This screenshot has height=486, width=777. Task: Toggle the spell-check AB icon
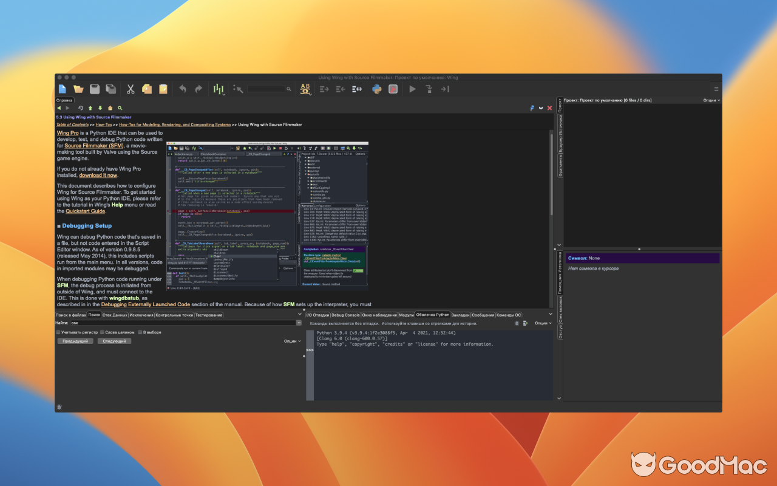304,89
